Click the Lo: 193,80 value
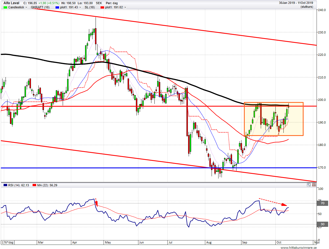329x249 pixels. (x=85, y=3)
